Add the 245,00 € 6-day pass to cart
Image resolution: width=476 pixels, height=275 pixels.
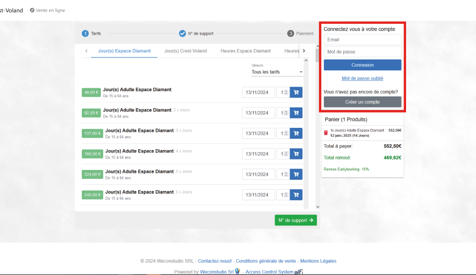296,195
